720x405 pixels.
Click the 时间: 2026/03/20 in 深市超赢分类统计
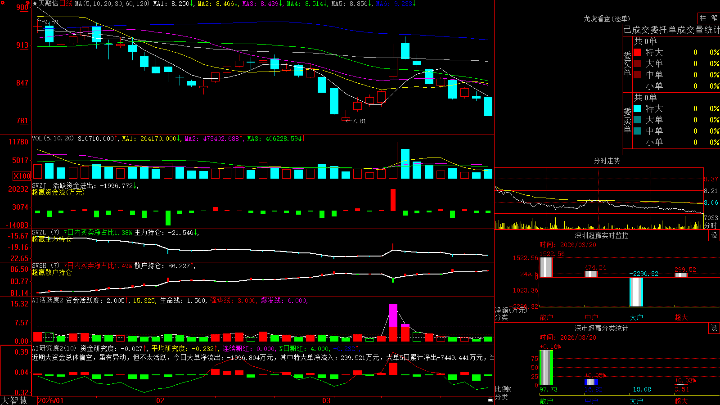[568, 337]
